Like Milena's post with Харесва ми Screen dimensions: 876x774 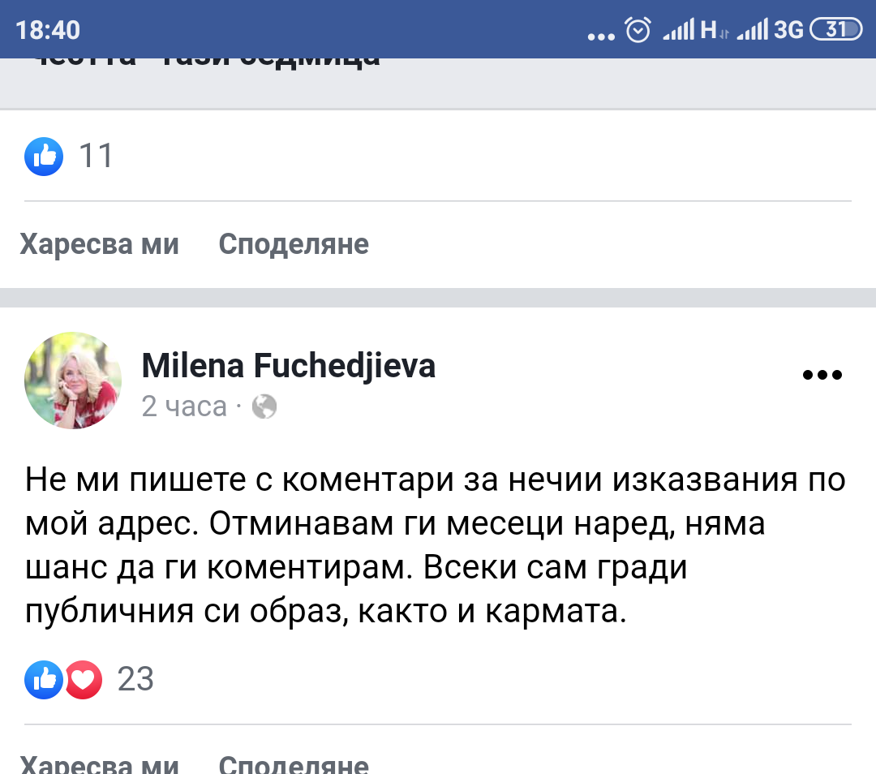point(99,765)
